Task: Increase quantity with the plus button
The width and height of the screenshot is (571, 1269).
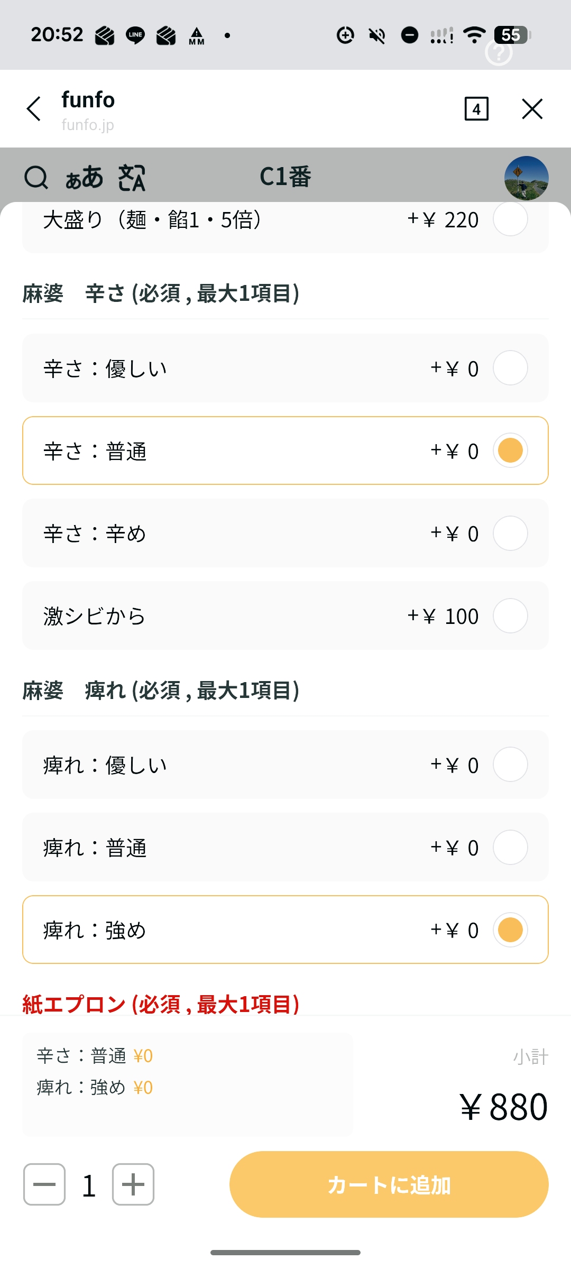Action: (133, 1184)
